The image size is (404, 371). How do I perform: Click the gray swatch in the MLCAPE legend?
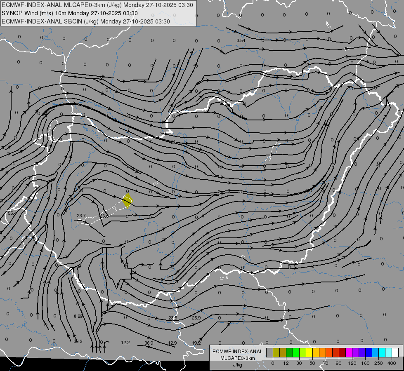[270, 352]
